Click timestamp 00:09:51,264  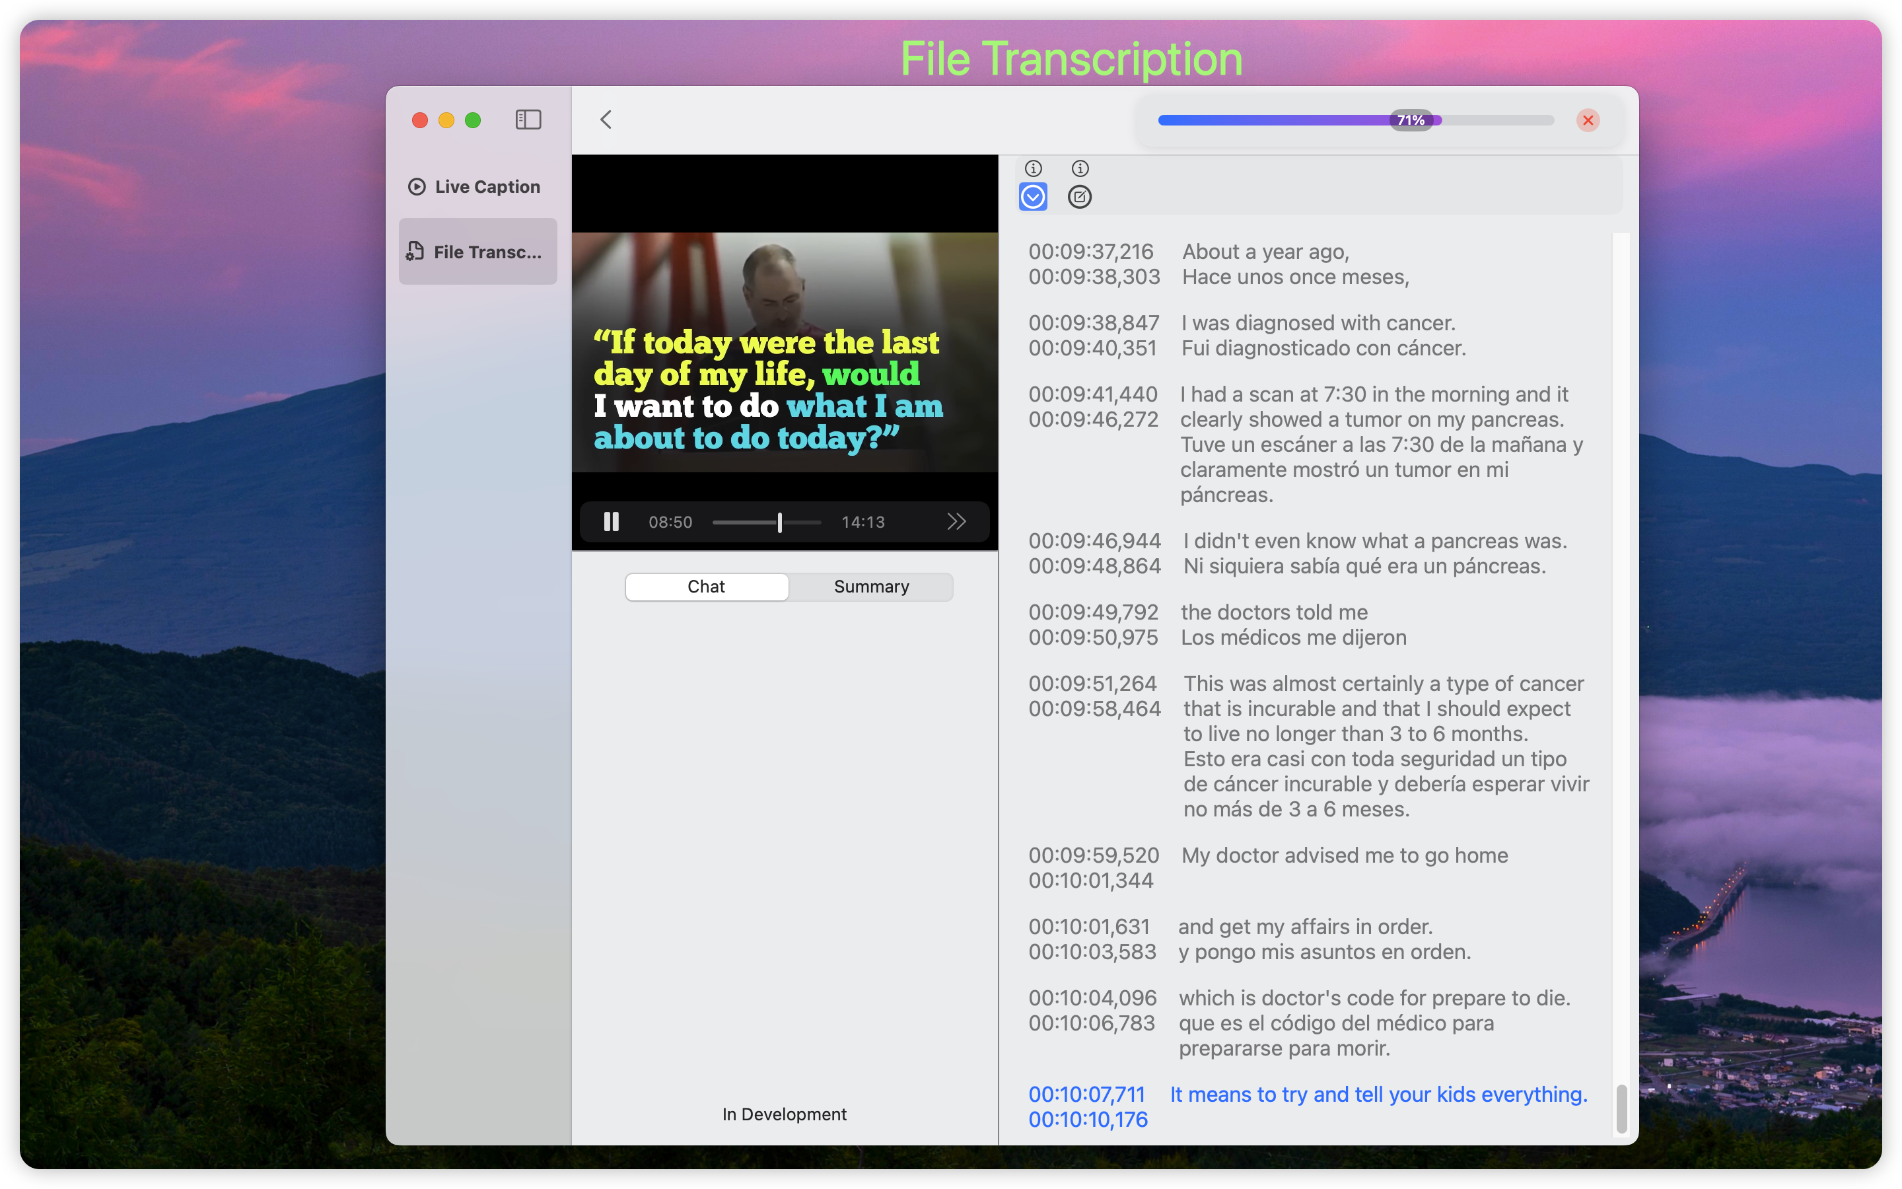tap(1092, 684)
